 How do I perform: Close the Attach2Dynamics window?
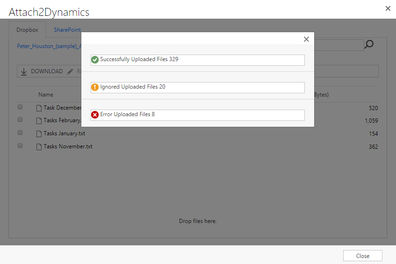(x=388, y=8)
